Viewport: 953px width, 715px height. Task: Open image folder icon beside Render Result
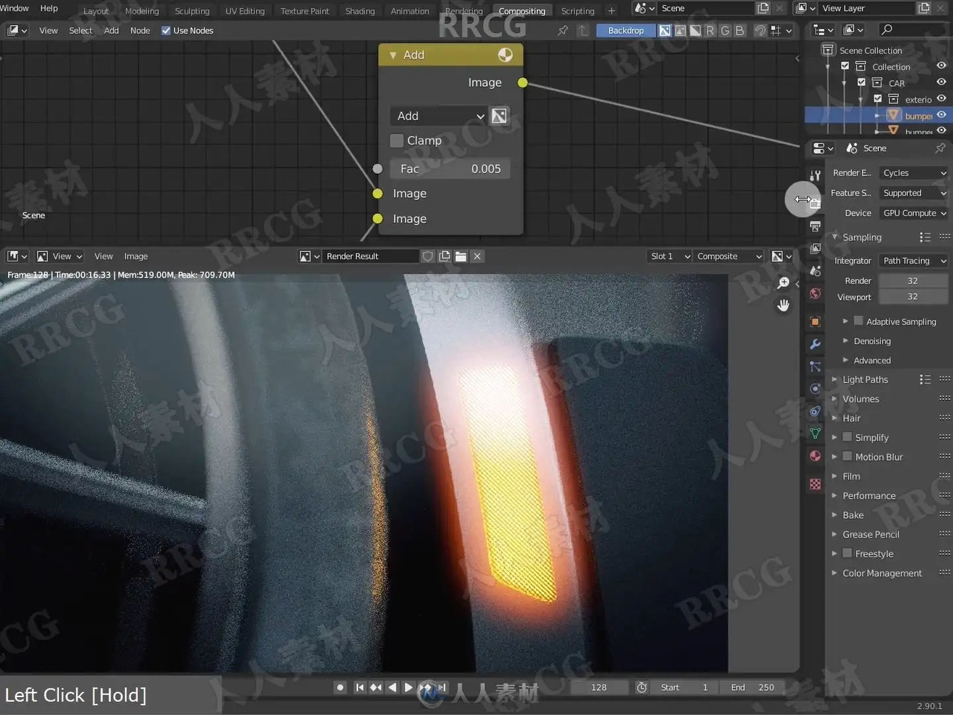point(461,256)
